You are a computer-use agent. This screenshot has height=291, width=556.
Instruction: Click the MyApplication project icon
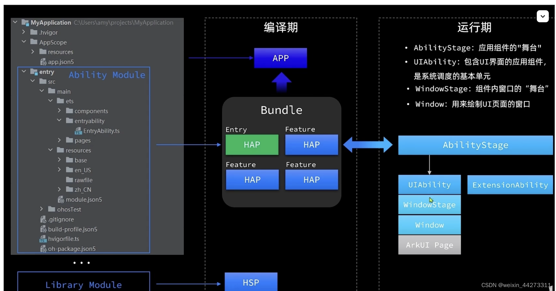point(25,23)
